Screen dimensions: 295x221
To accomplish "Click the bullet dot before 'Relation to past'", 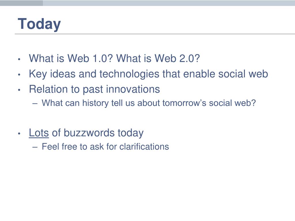I will click(19, 90).
